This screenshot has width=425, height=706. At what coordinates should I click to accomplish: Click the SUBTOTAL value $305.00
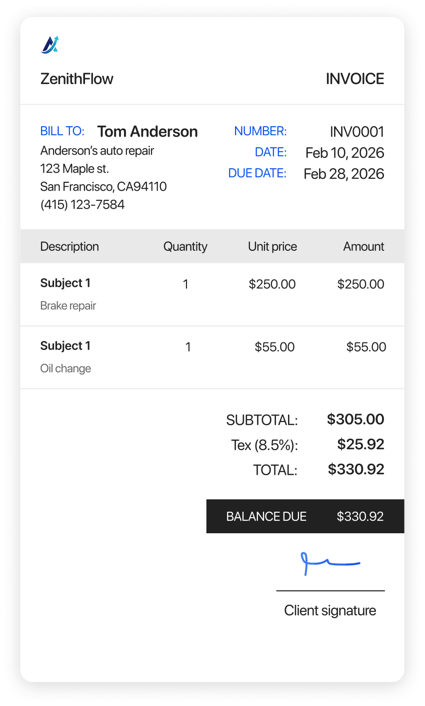tap(355, 419)
